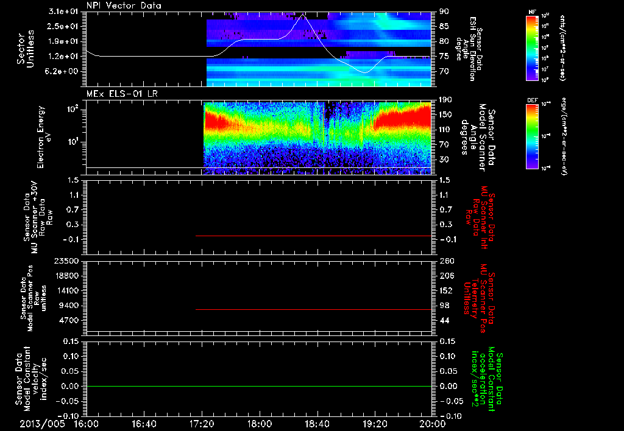This screenshot has height=431, width=624.
Task: Click the '206' telemetry tick label
Action: click(447, 276)
